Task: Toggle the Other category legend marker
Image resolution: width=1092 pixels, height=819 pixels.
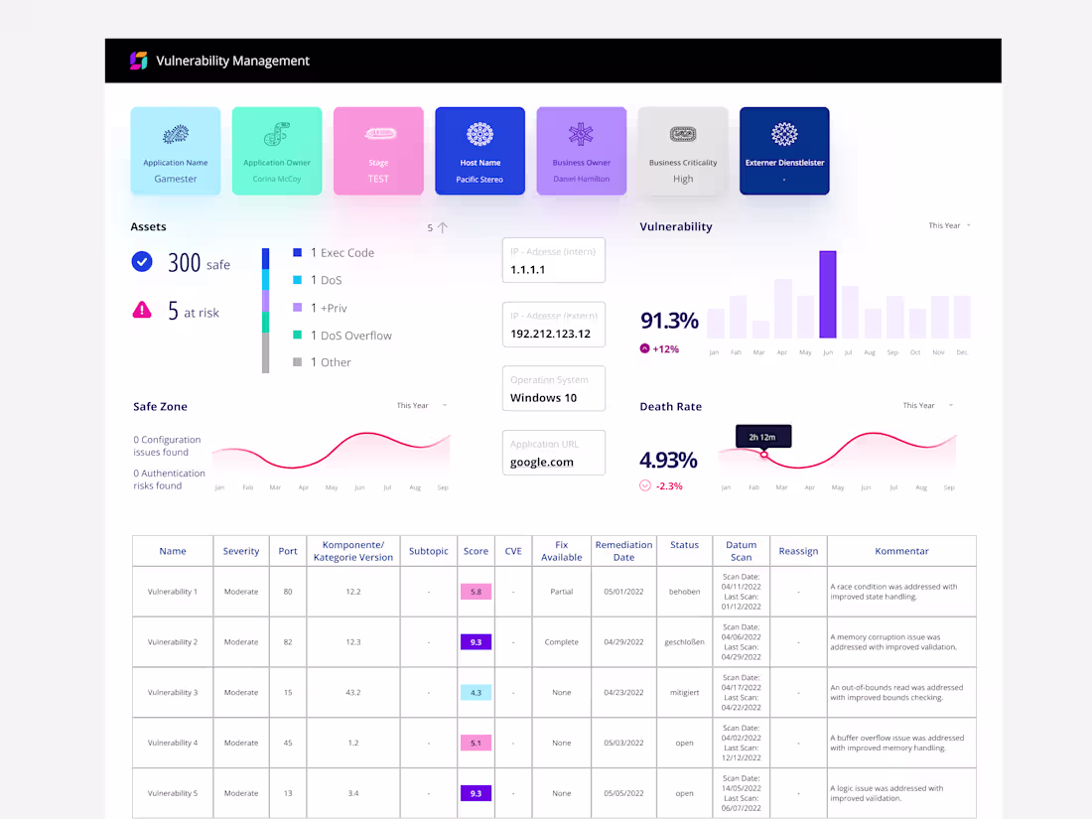Action: coord(296,361)
